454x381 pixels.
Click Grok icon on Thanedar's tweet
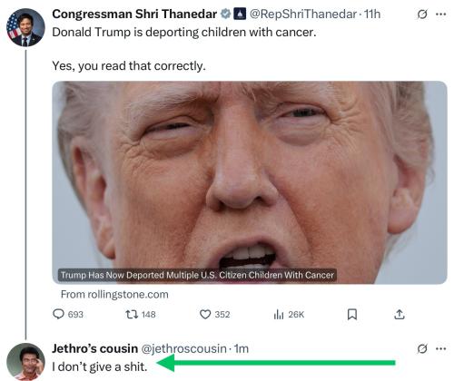point(422,15)
